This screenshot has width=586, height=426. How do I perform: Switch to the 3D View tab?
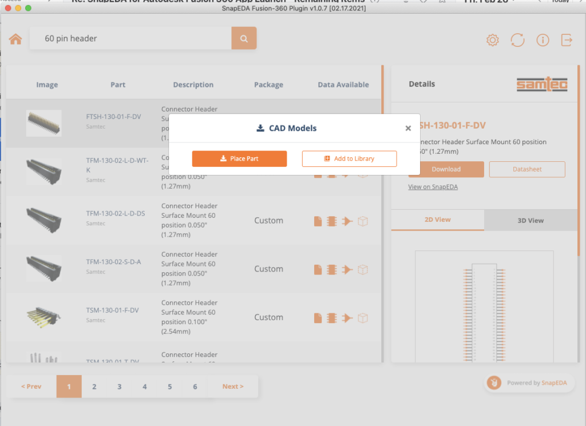pyautogui.click(x=530, y=220)
